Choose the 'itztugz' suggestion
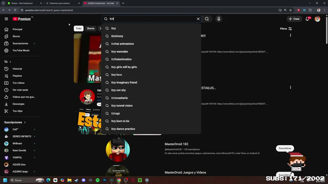This screenshot has width=328, height=184. 151,113
